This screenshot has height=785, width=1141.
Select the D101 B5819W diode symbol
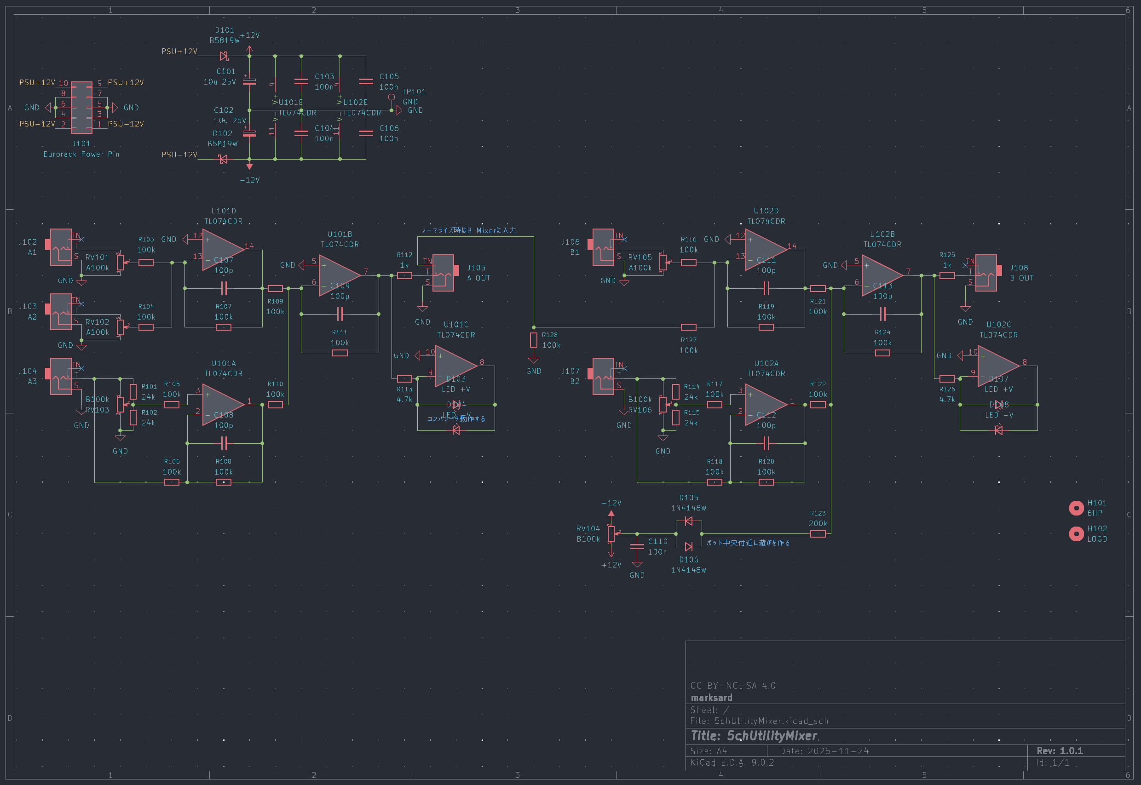point(224,56)
